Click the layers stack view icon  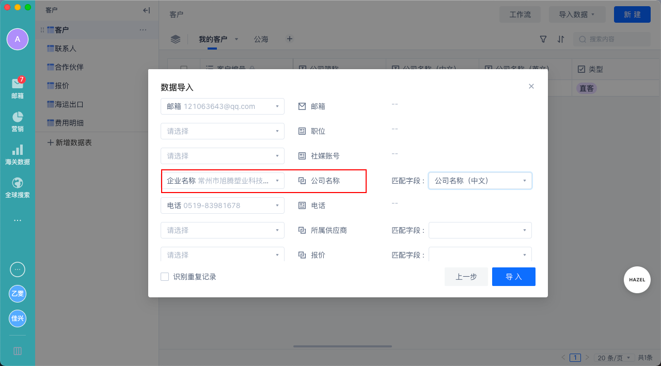click(x=176, y=39)
